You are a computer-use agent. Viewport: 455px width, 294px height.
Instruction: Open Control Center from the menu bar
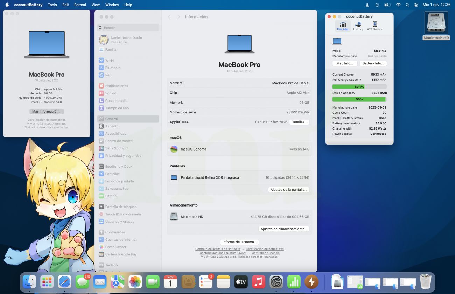pos(416,5)
